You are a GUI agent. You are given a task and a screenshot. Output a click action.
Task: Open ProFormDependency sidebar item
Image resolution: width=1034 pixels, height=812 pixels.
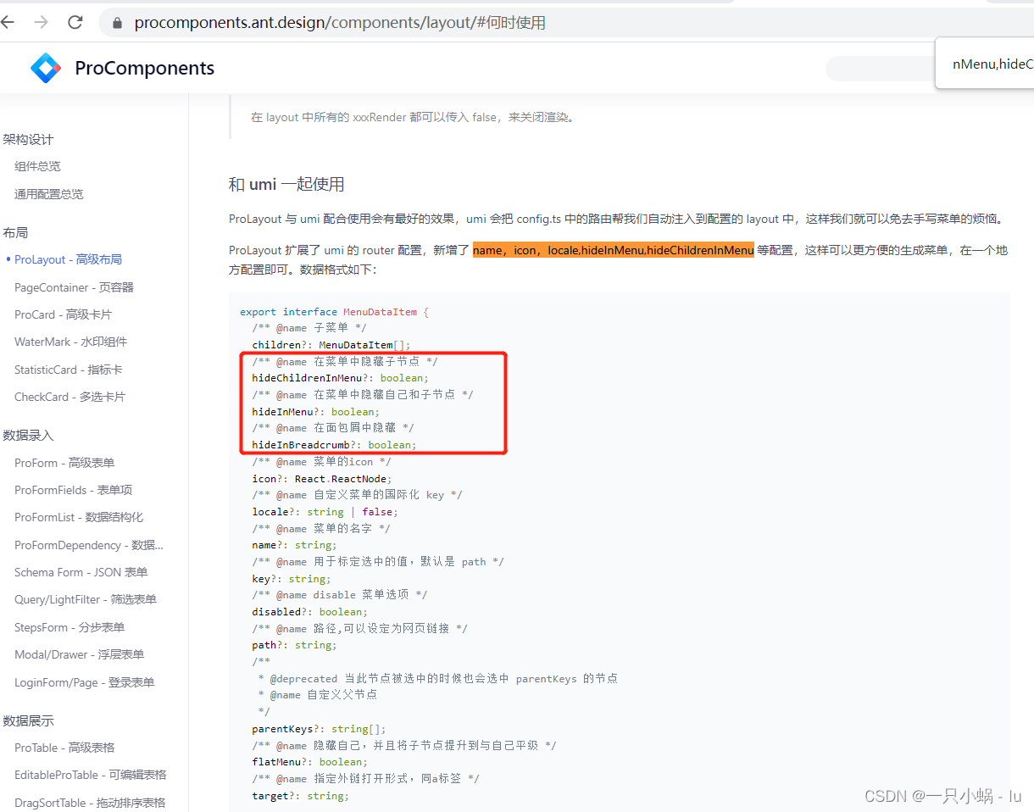89,545
